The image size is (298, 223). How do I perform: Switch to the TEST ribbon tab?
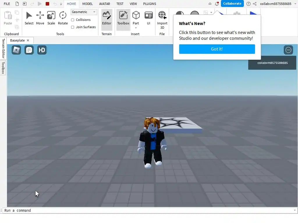(120, 4)
